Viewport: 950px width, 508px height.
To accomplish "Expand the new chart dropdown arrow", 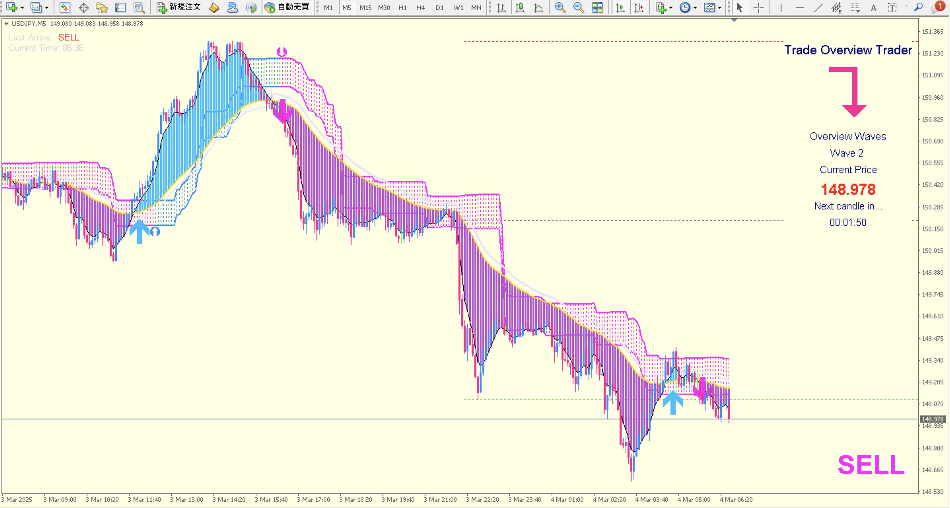I will pyautogui.click(x=22, y=7).
